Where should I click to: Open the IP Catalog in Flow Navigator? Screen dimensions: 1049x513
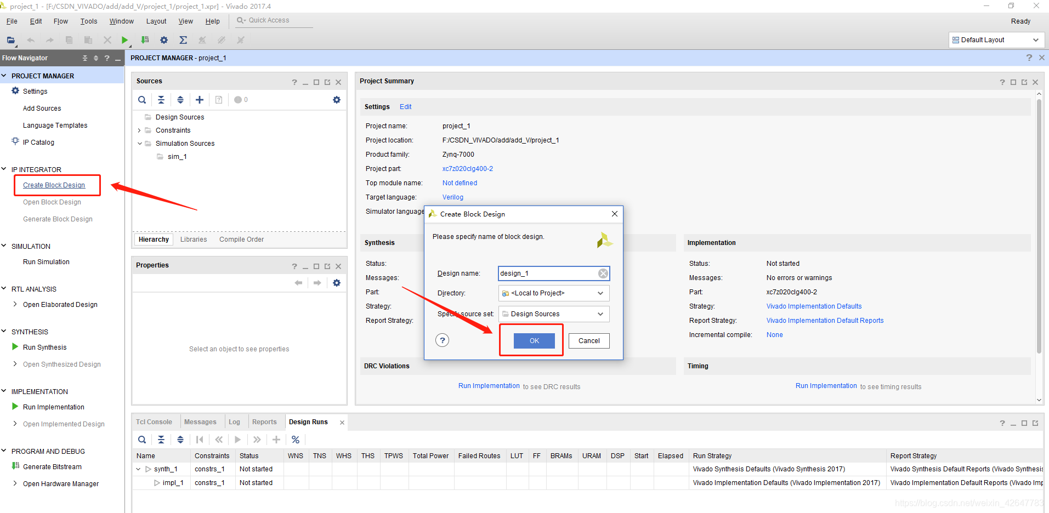38,142
